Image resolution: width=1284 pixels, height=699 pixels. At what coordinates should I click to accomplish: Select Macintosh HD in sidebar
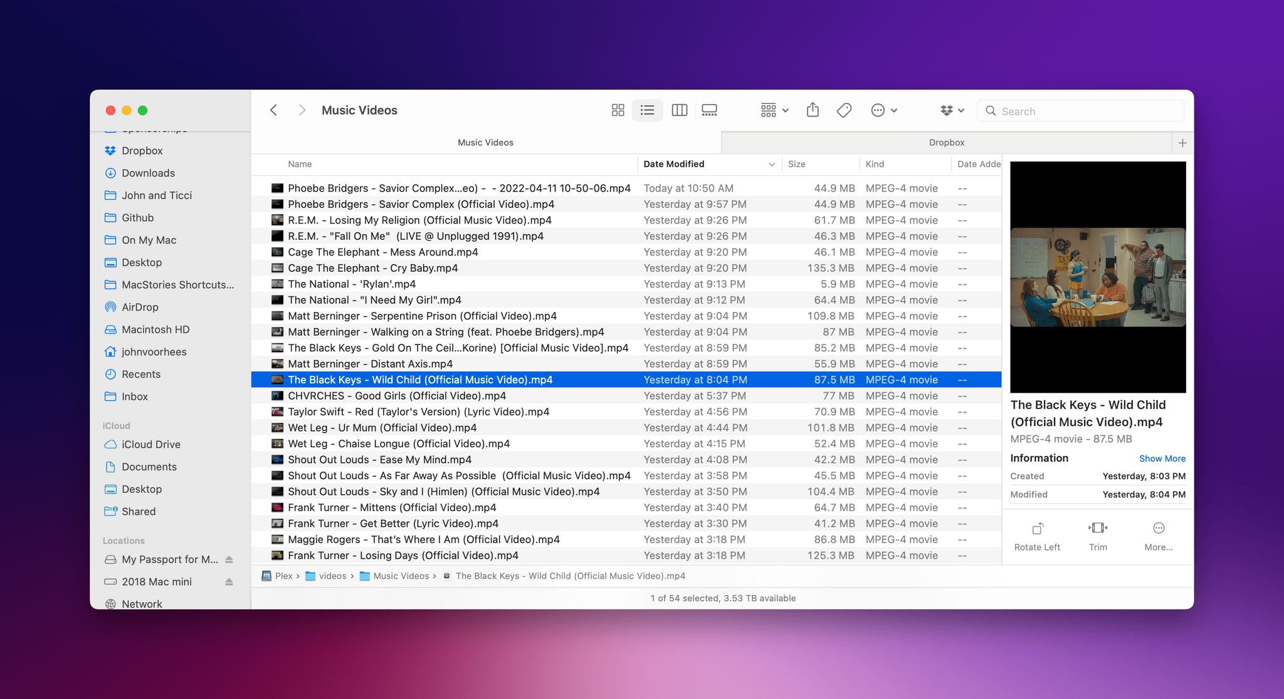click(x=155, y=329)
